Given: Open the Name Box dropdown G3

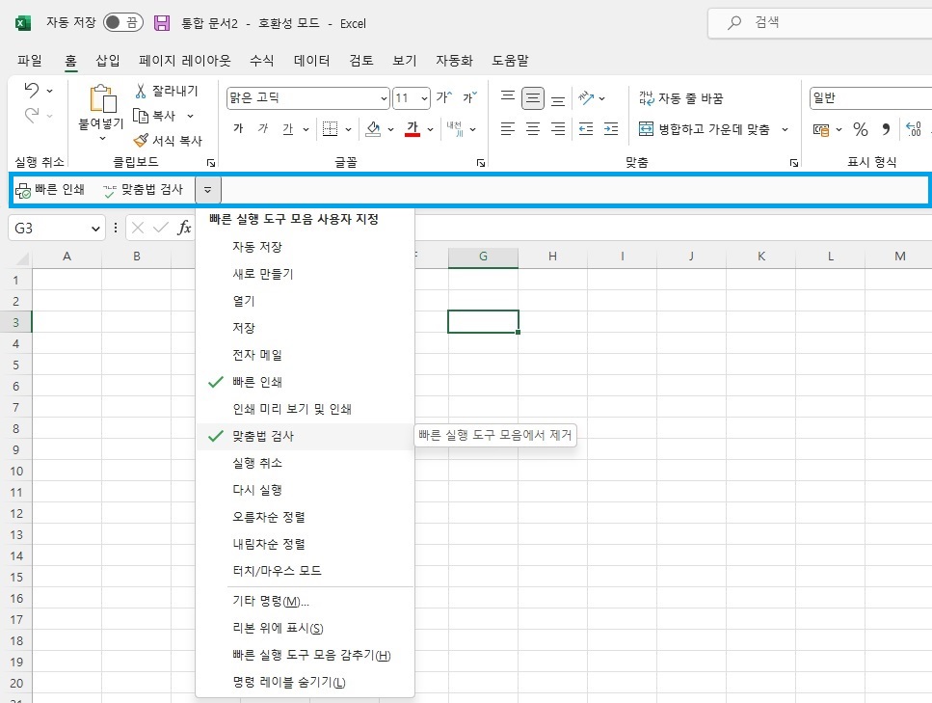Looking at the screenshot, I should point(95,229).
